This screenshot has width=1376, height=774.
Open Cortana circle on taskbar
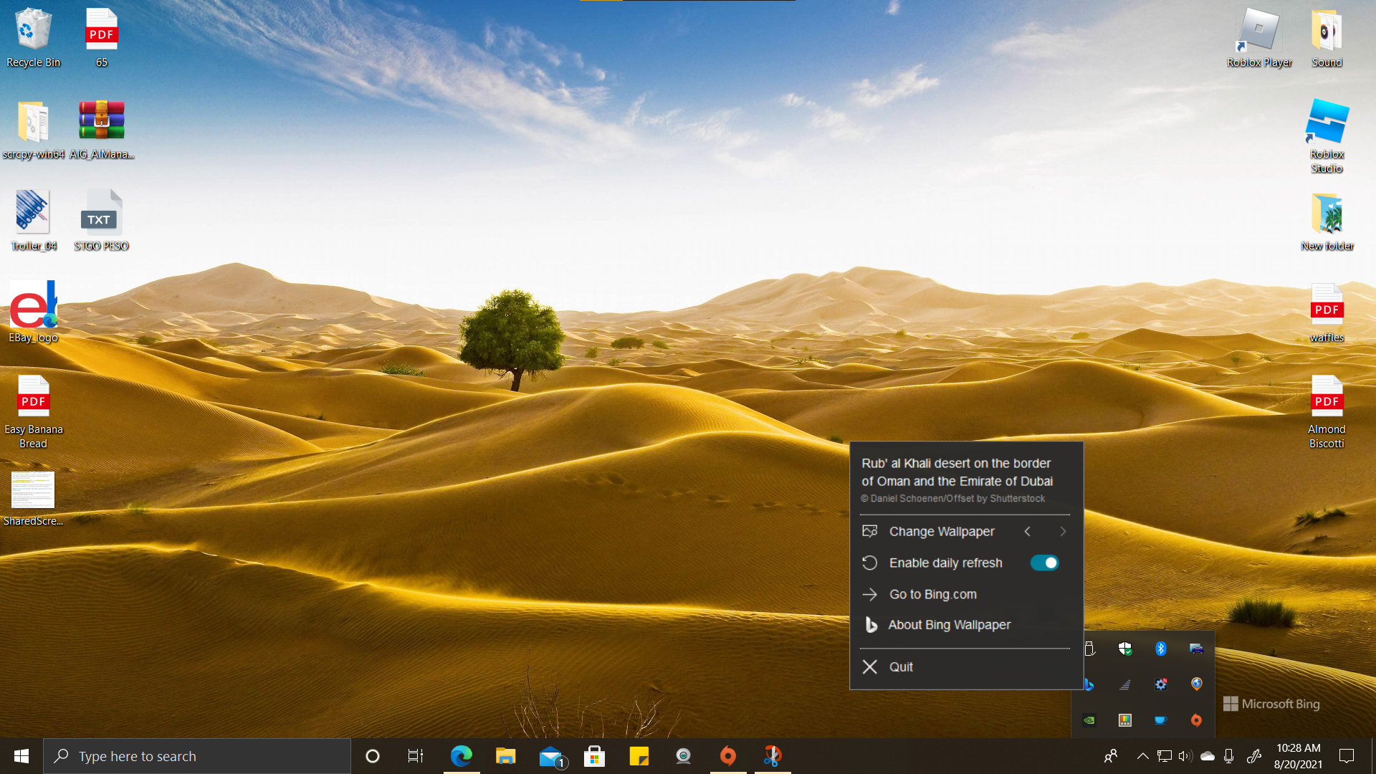(373, 756)
